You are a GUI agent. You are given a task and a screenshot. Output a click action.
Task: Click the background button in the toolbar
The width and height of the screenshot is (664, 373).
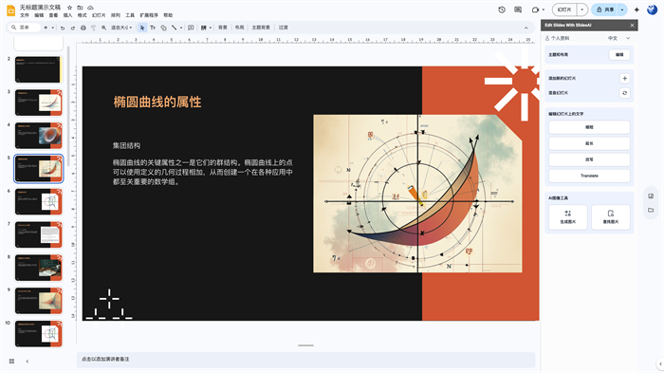point(222,28)
